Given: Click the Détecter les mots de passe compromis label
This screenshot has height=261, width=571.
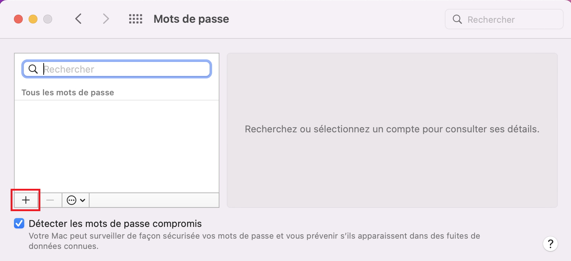Looking at the screenshot, I should point(115,223).
